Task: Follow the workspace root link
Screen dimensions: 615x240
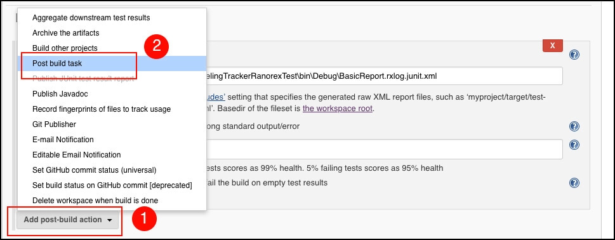Action: pyautogui.click(x=337, y=109)
